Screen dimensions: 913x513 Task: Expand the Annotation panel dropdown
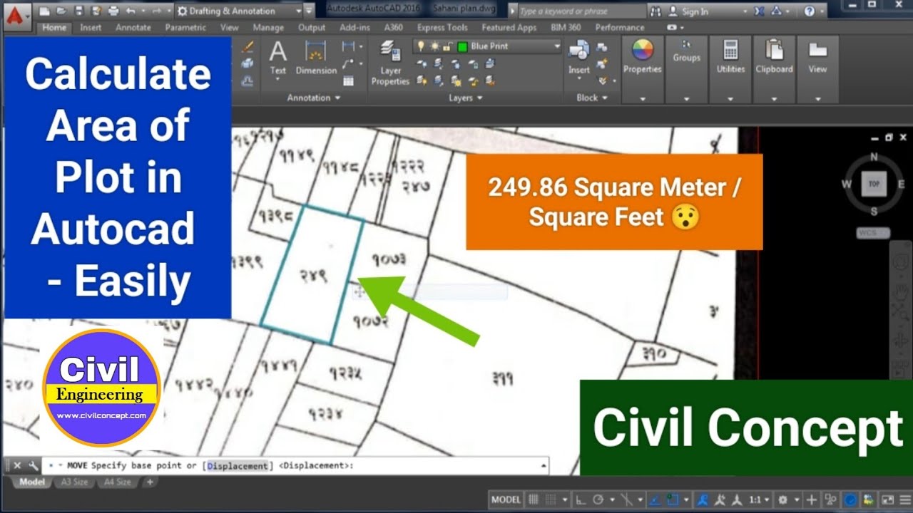point(314,98)
